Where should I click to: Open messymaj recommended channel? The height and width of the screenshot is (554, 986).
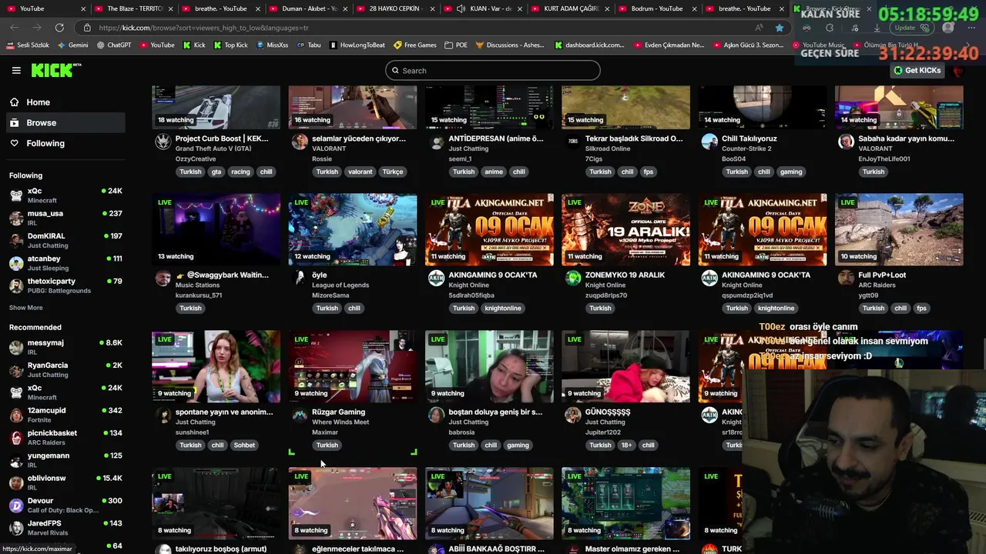click(x=65, y=347)
